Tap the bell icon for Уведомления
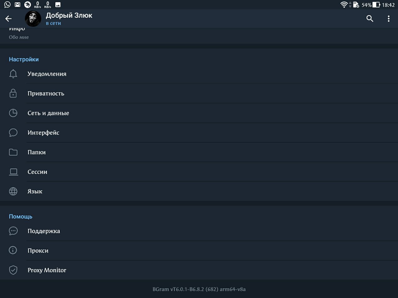The image size is (398, 298). [13, 74]
